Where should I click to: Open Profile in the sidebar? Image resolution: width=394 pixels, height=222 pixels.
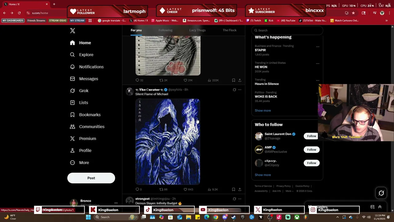pyautogui.click(x=80, y=150)
